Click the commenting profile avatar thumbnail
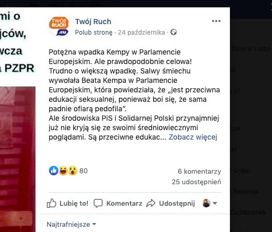The height and width of the screenshot is (232, 272). point(206,203)
